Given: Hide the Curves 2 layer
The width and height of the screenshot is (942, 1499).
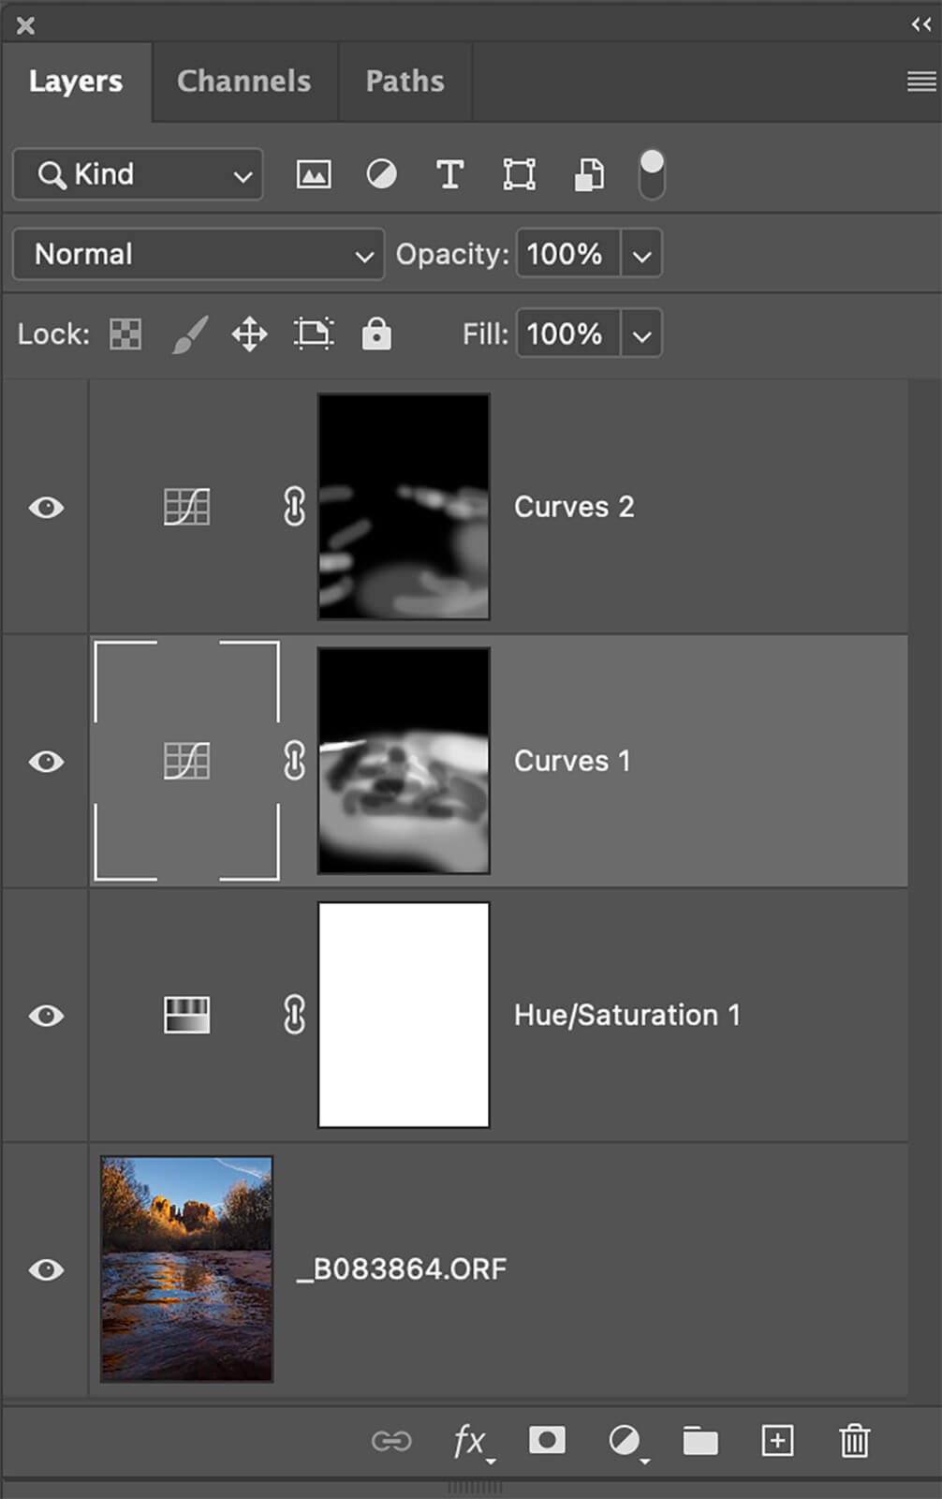Looking at the screenshot, I should (x=46, y=508).
